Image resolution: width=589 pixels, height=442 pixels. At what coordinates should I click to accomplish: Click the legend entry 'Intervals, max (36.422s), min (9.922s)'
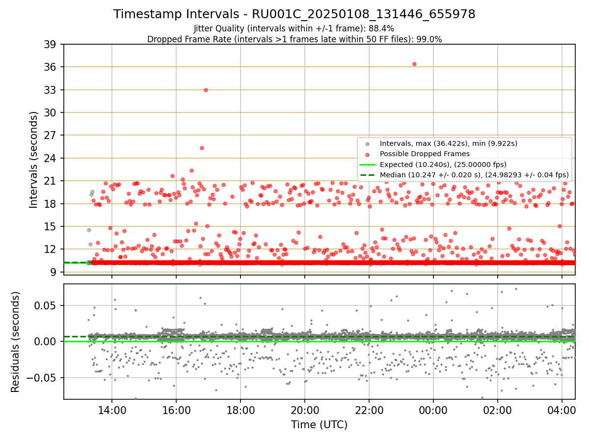point(449,143)
